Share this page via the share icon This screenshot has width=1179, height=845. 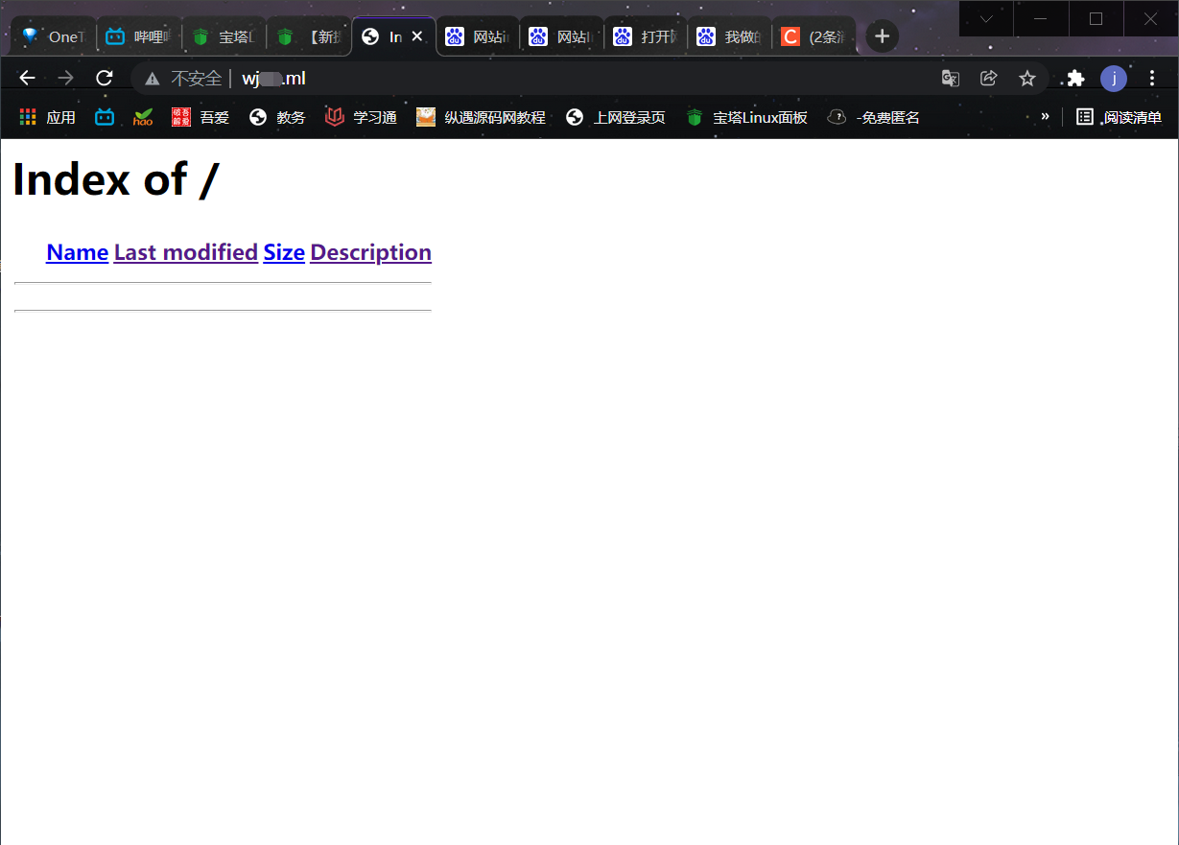989,79
